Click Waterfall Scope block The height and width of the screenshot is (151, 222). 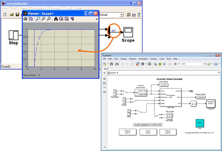[211, 103]
